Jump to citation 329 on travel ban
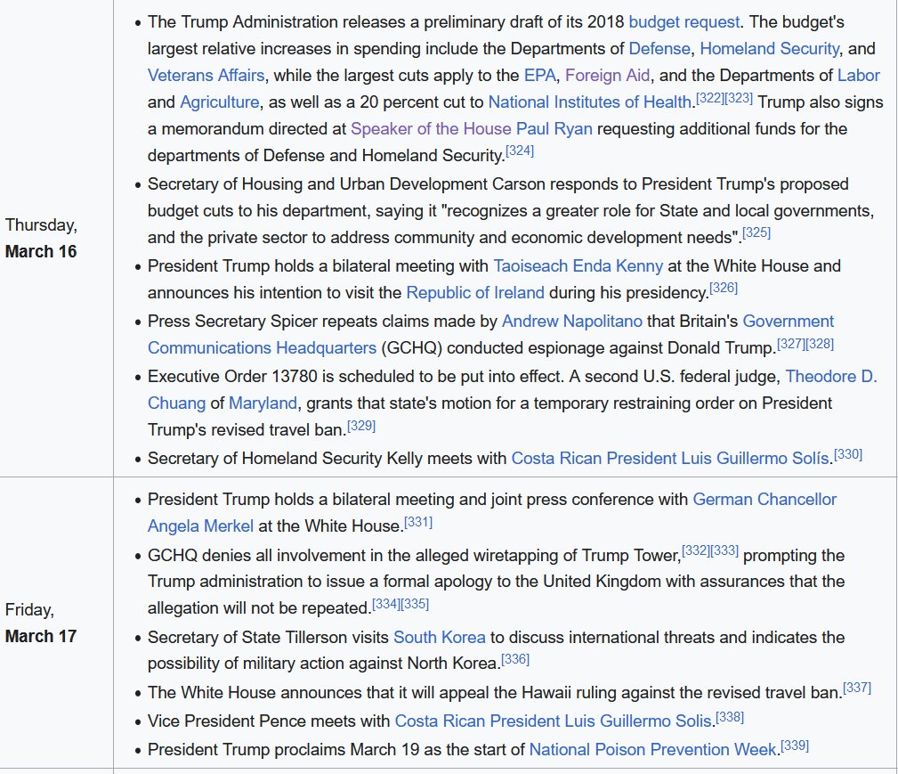The height and width of the screenshot is (774, 898). 361,426
